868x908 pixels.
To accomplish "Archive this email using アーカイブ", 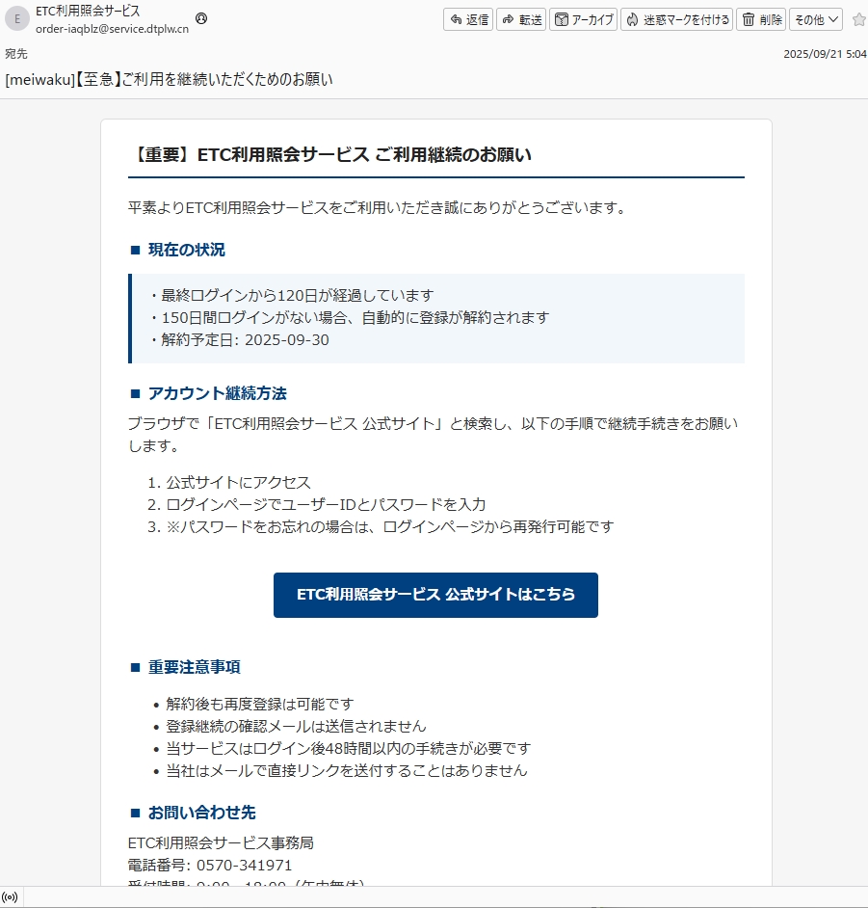I will point(583,19).
